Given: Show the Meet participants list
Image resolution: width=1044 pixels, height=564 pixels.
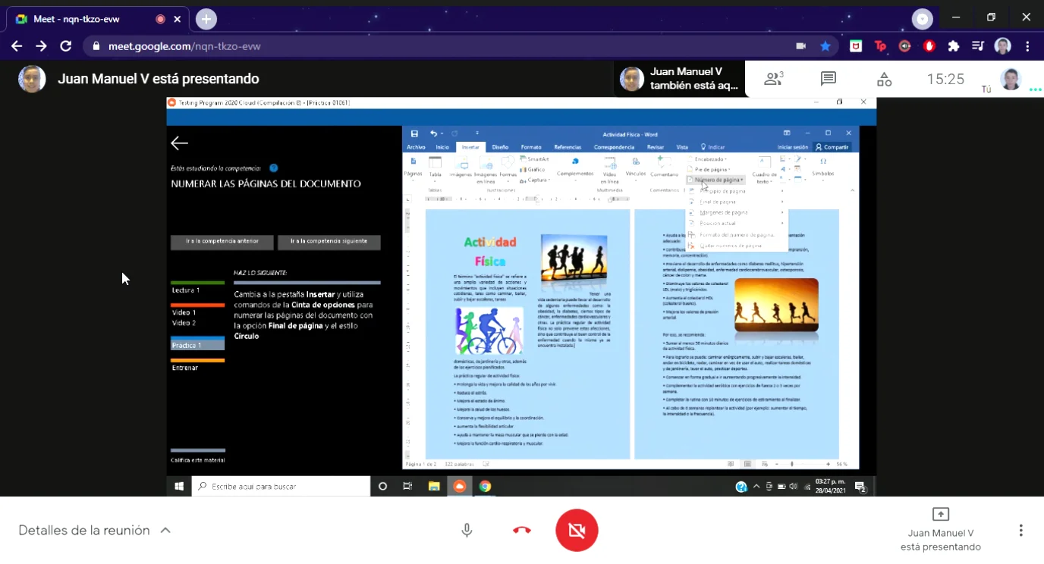Looking at the screenshot, I should point(773,79).
